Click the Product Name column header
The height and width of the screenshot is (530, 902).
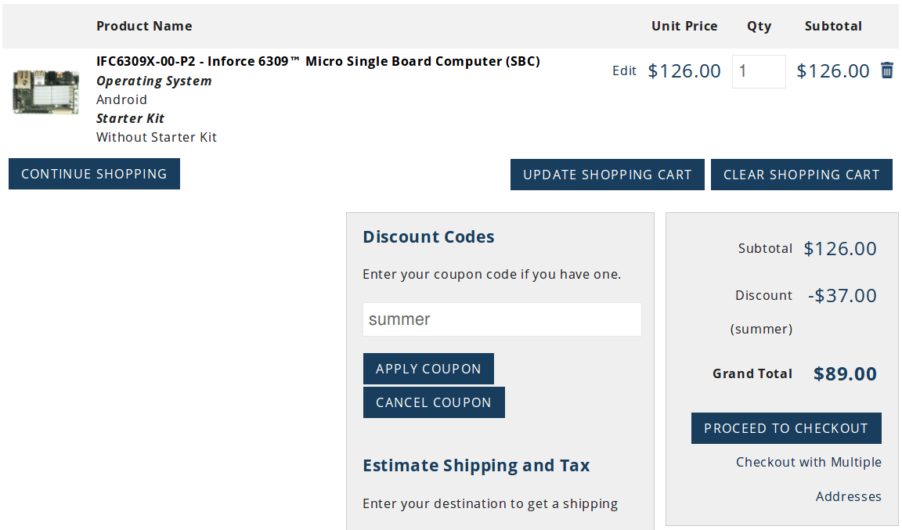pos(144,26)
